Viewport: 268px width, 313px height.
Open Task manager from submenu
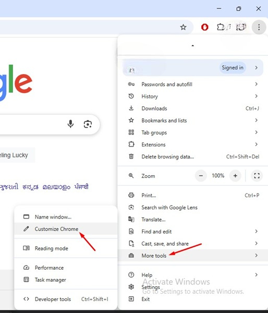click(66, 280)
